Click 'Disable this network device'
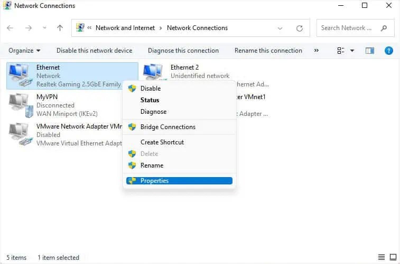Viewport: 400px width, 264px height. 95,51
